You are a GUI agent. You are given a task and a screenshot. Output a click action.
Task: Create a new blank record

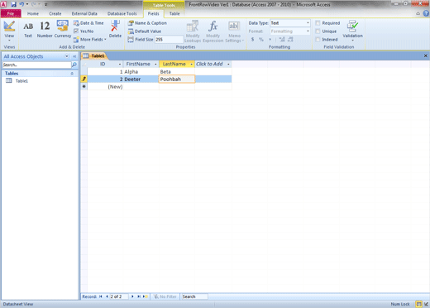point(146,296)
